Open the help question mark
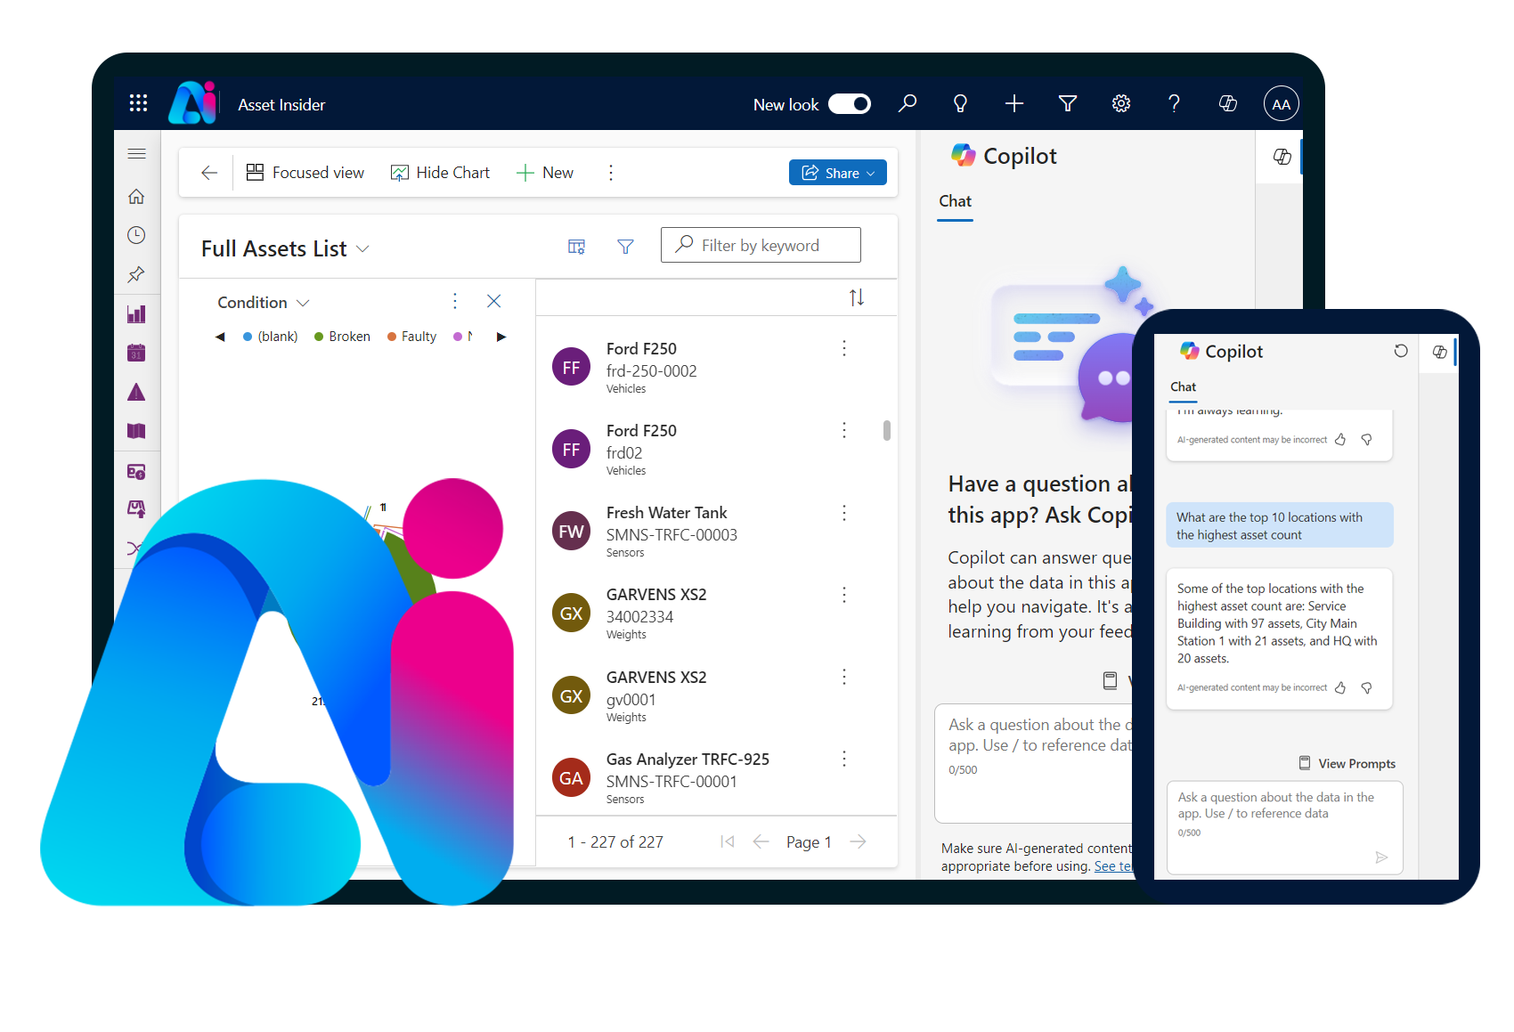The image size is (1514, 1032). (1175, 103)
